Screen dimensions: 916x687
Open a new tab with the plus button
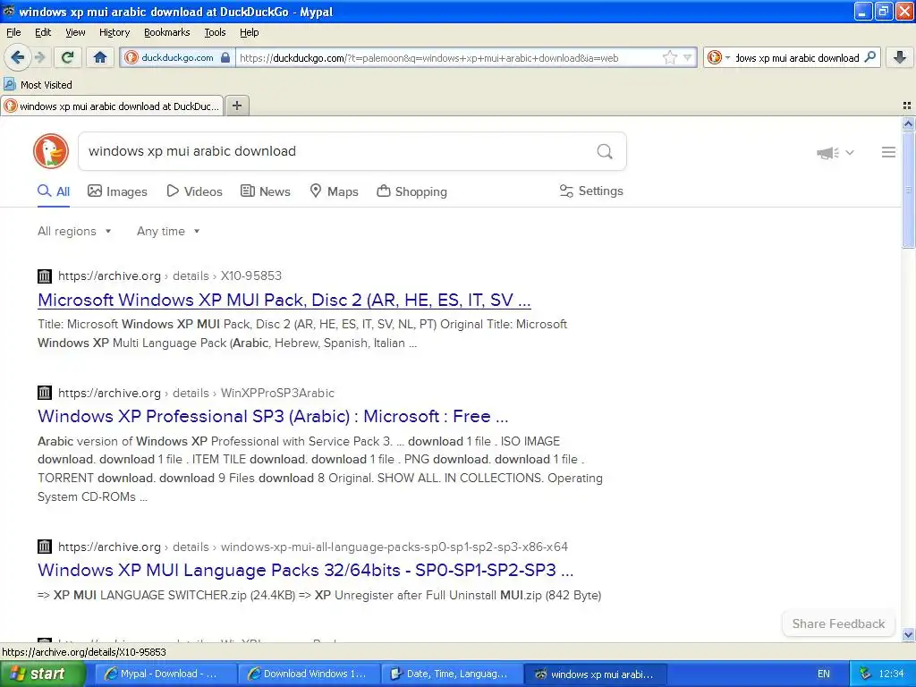tap(236, 106)
